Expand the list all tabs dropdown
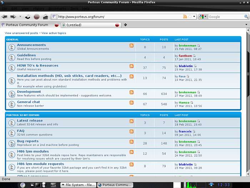 click(x=246, y=25)
